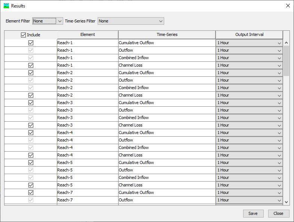Click the Time-Series Filter label
Viewport: 294px width, 222px height.
[80, 21]
